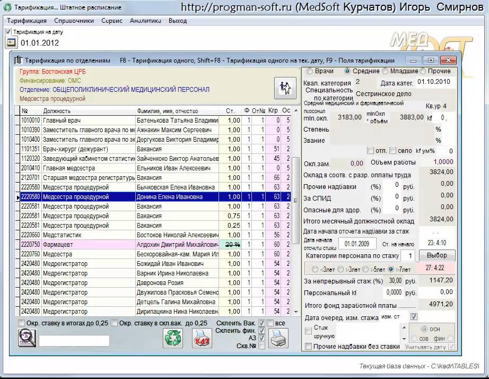Select row Заведующий кабинетом Зайченкоко Виктор
The width and height of the screenshot is (489, 379).
[x=155, y=159]
